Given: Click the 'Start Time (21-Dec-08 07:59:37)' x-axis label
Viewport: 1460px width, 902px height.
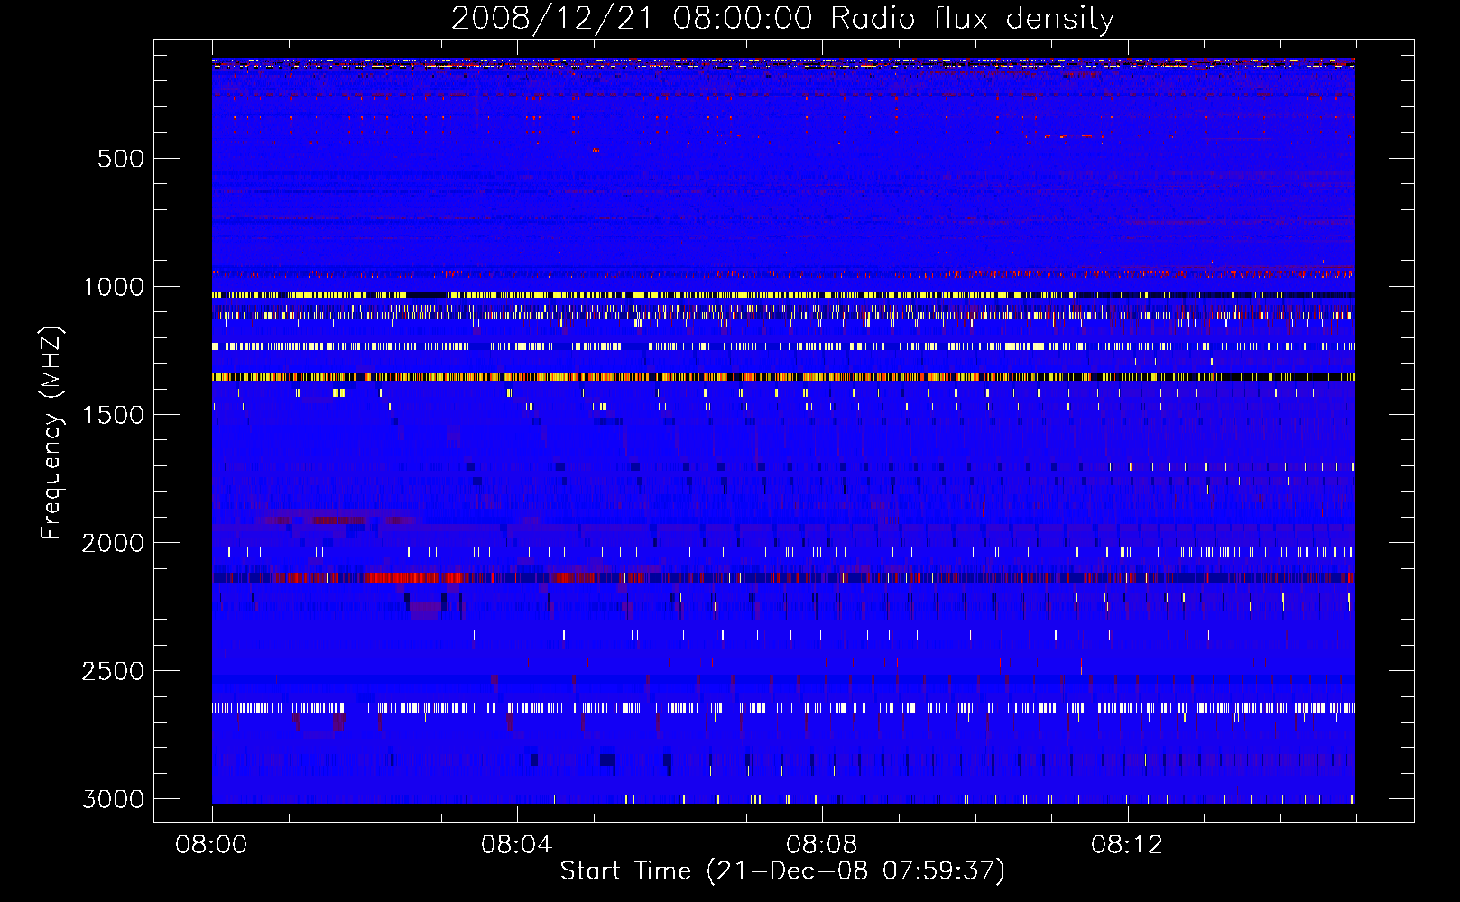Looking at the screenshot, I should click(x=782, y=871).
